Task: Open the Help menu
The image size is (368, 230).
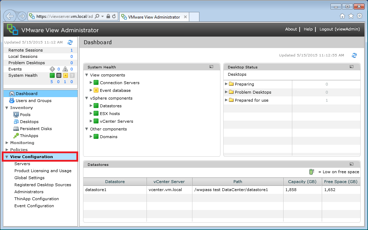Action: pyautogui.click(x=308, y=29)
